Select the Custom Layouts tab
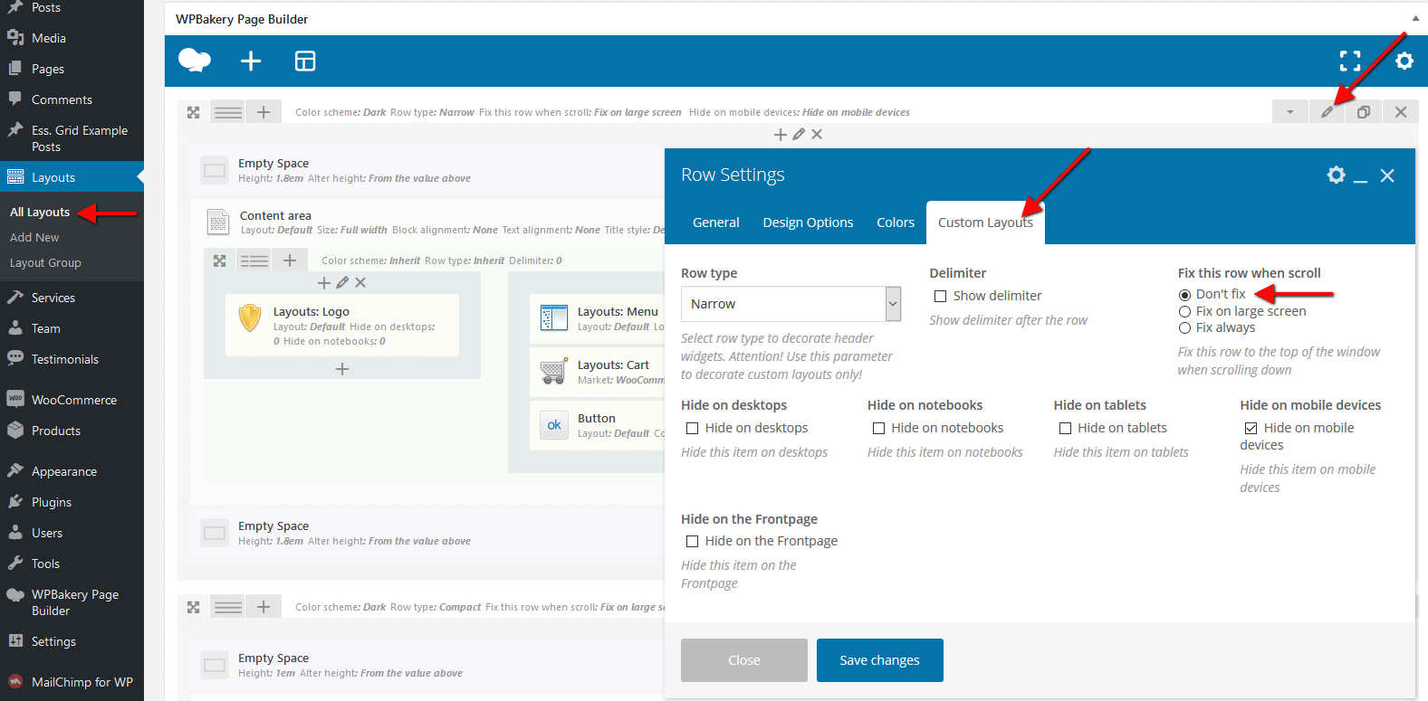Viewport: 1428px width, 701px height. click(985, 223)
